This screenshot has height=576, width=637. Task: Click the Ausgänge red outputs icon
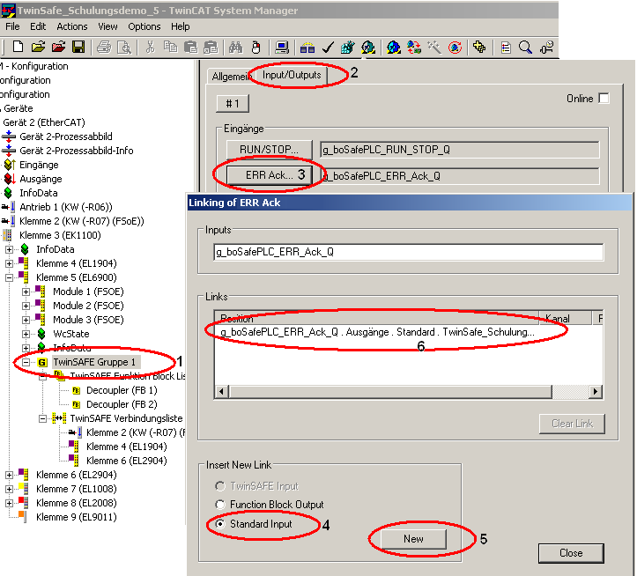[x=10, y=179]
